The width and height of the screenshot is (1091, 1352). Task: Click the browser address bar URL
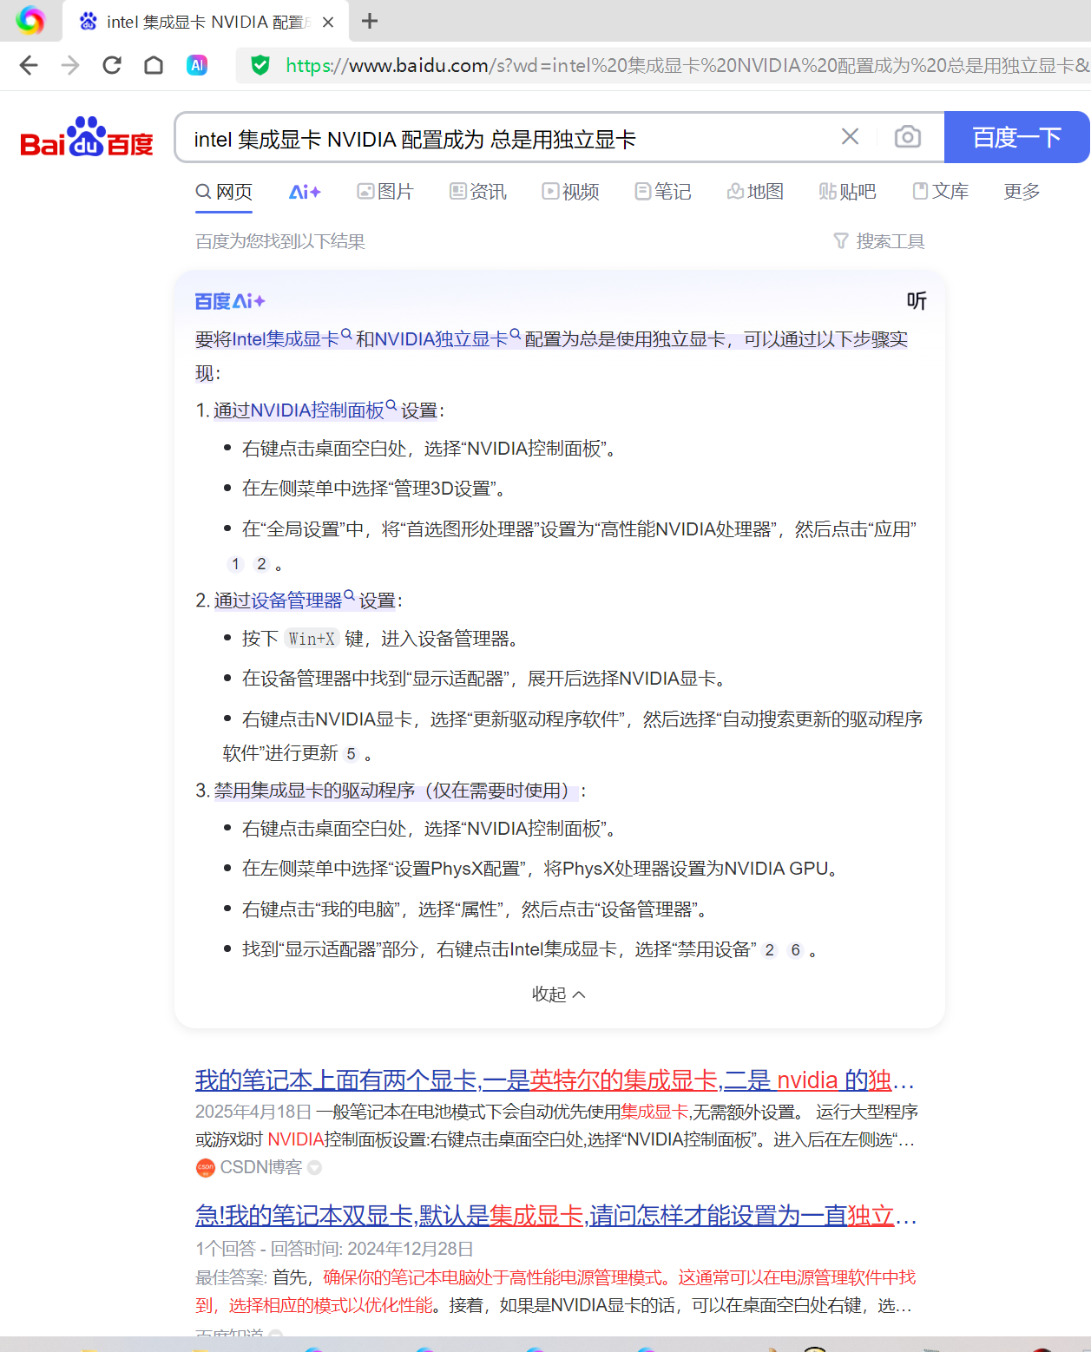pyautogui.click(x=686, y=65)
